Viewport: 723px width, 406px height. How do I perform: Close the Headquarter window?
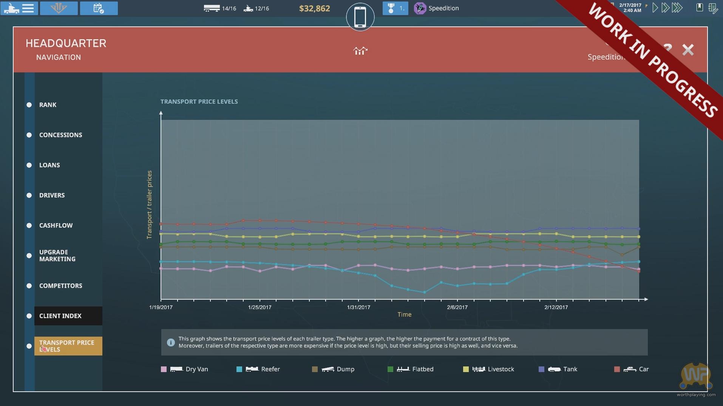pos(688,50)
